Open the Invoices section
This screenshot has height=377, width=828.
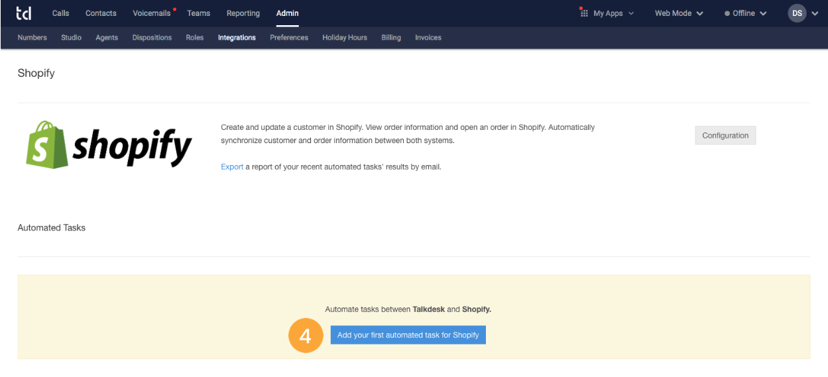[428, 38]
